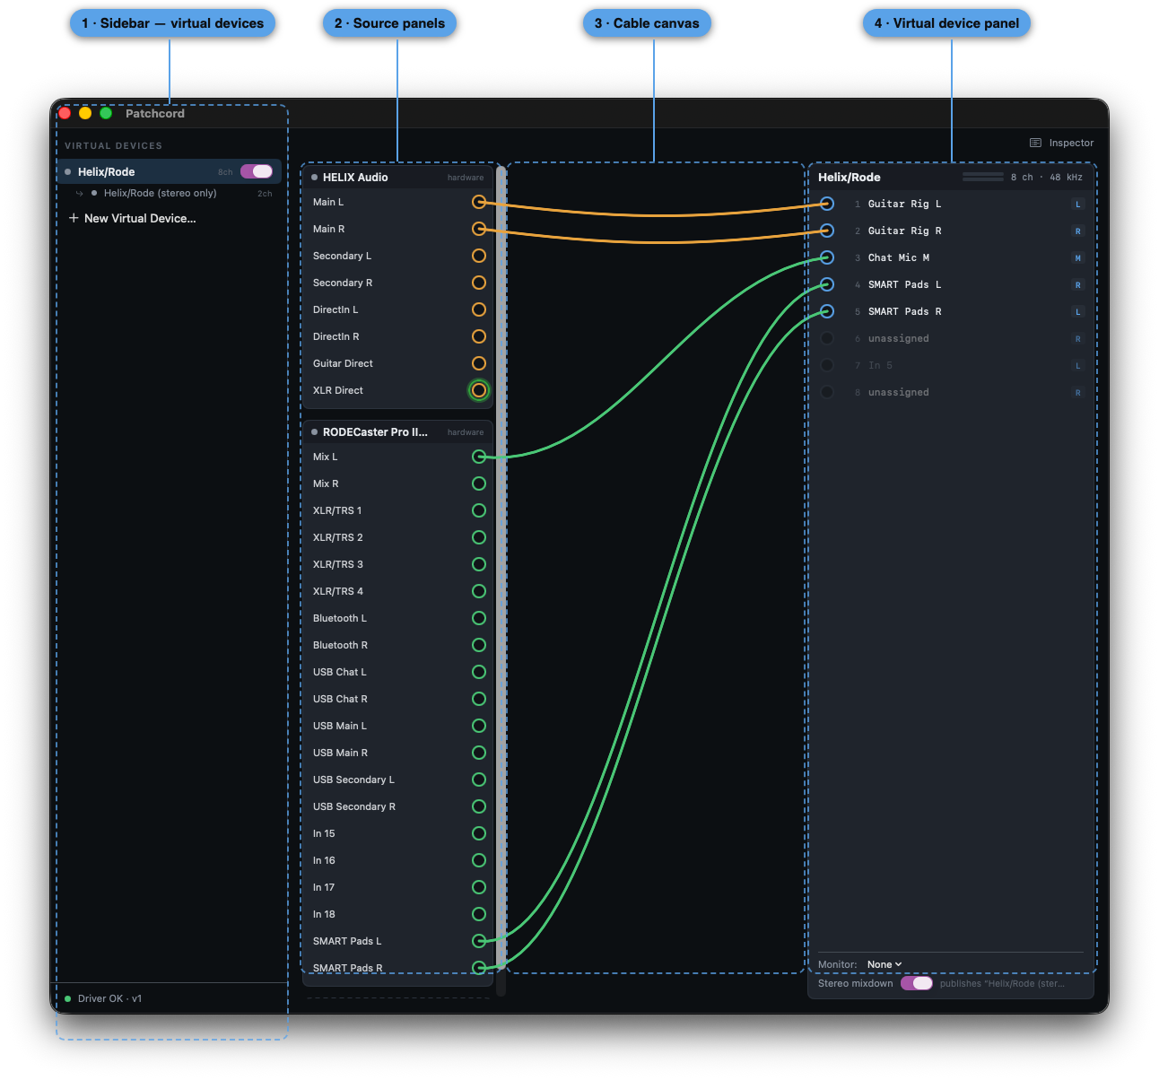Select the Secondary L port circle
1159x1080 pixels.
[479, 256]
